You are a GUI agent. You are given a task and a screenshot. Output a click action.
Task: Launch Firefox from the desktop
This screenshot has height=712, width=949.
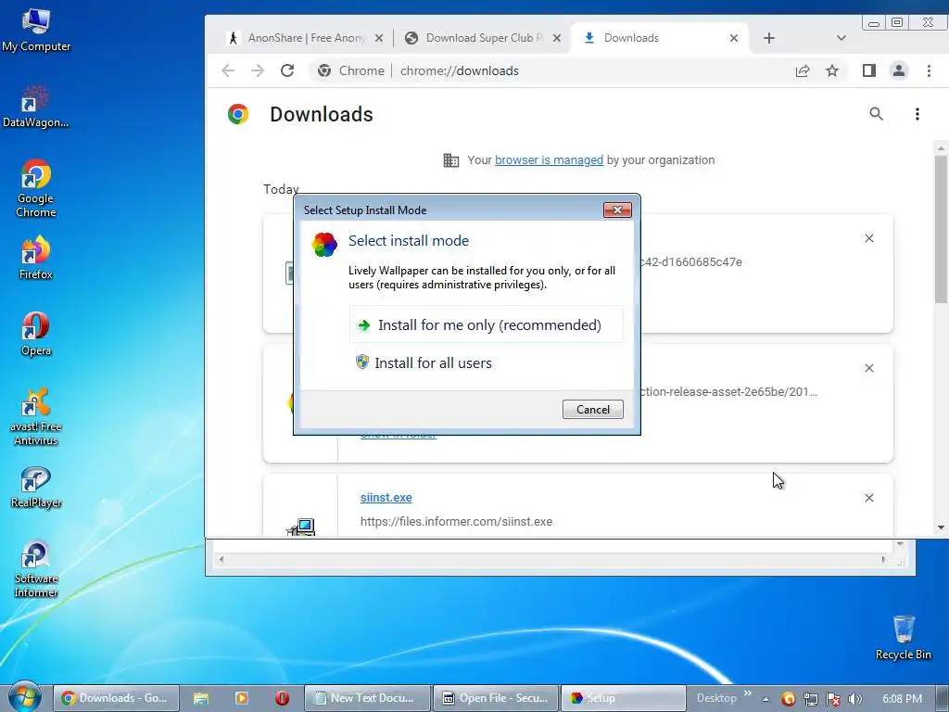[36, 258]
